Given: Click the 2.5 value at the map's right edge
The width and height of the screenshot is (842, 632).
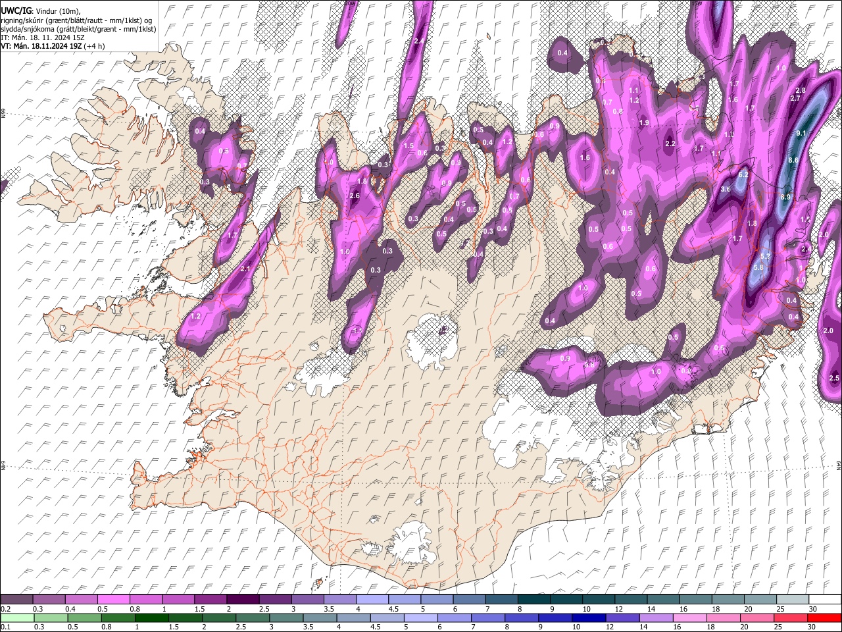Looking at the screenshot, I should click(x=834, y=378).
